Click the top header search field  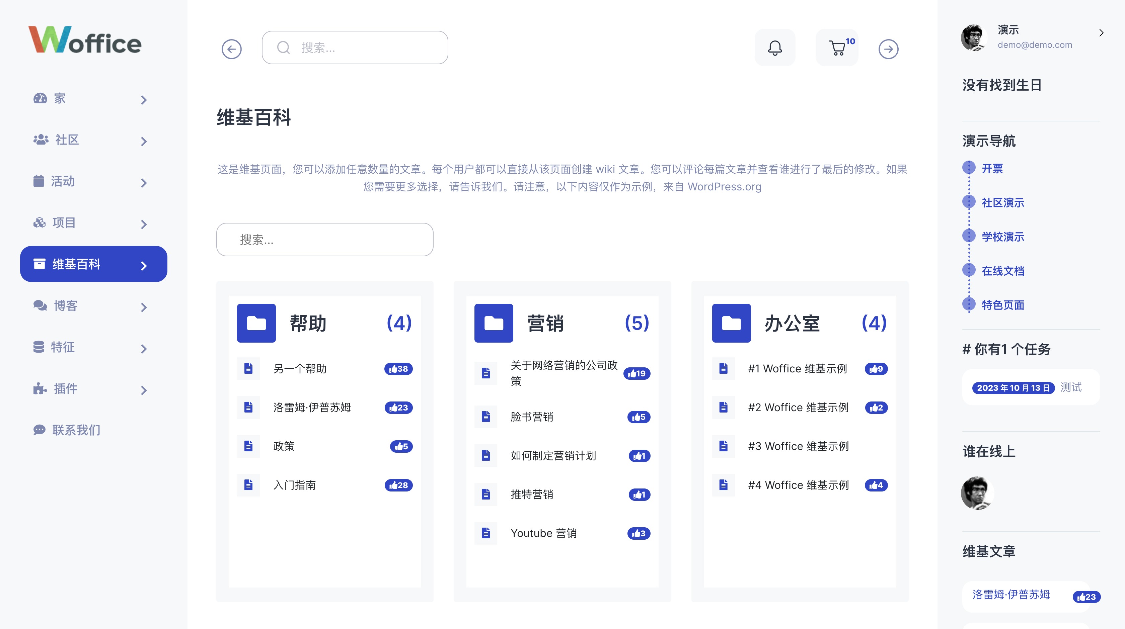coord(355,48)
